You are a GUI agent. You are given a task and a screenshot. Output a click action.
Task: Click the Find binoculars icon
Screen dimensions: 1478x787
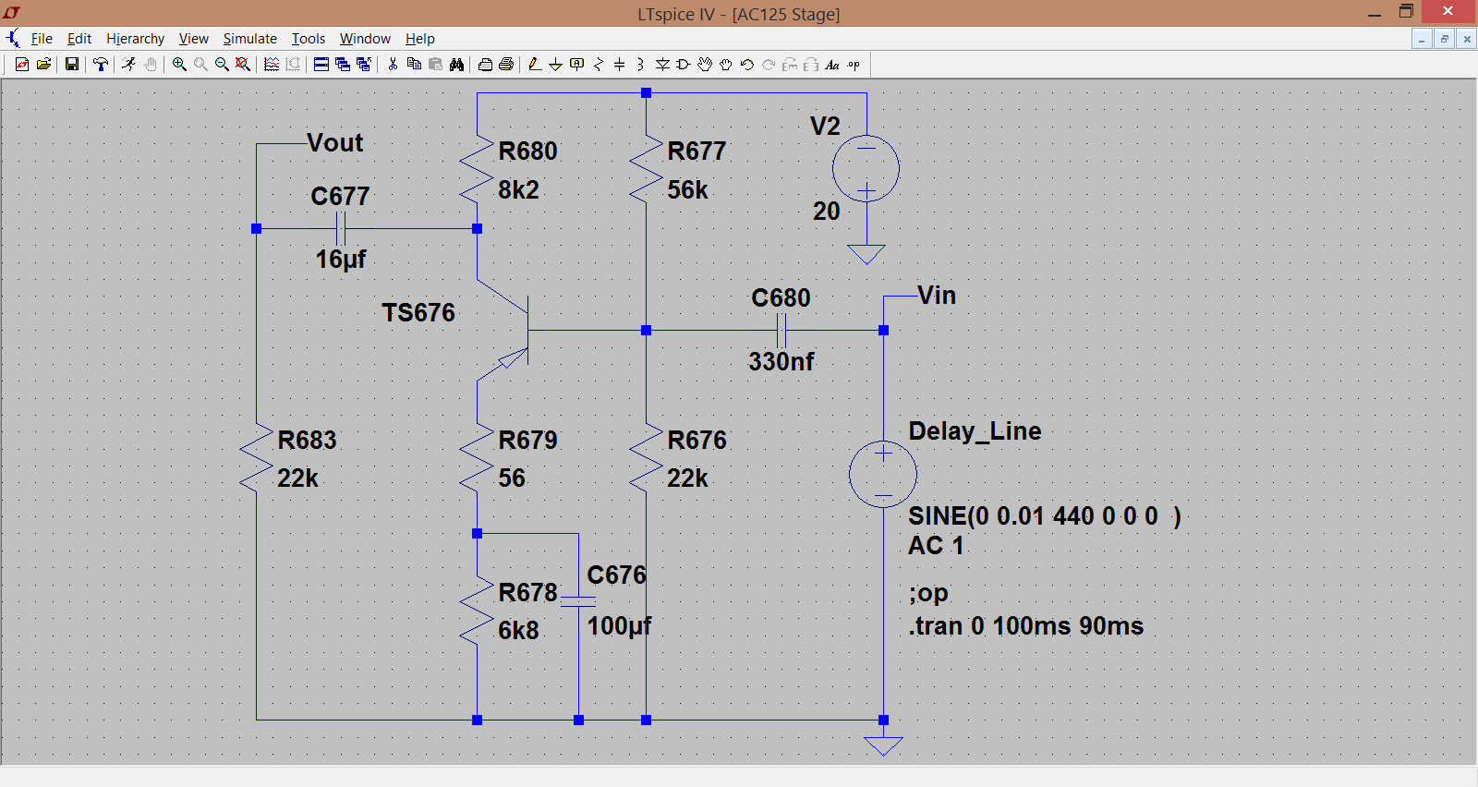456,64
